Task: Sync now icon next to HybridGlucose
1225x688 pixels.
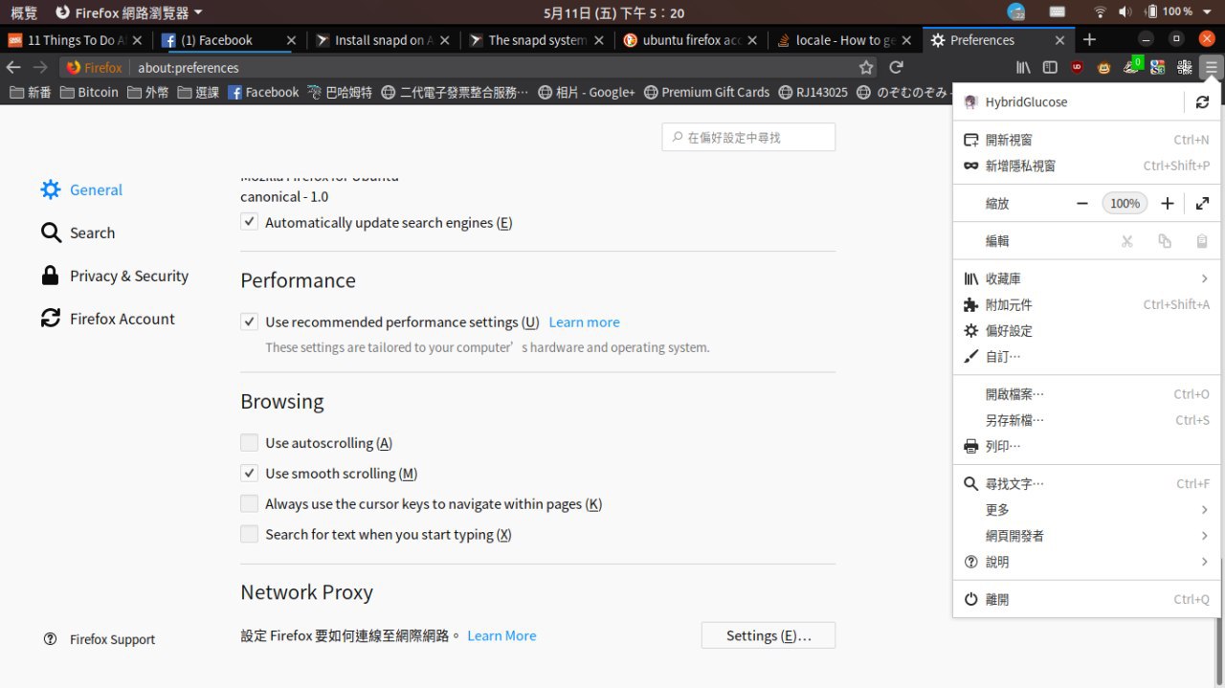Action: (1202, 102)
